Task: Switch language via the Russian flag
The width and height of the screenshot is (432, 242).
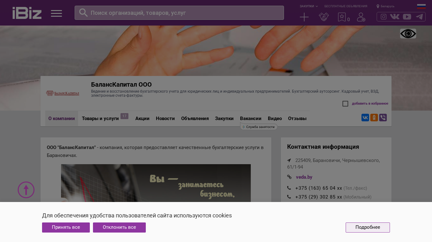Action: 421,6
